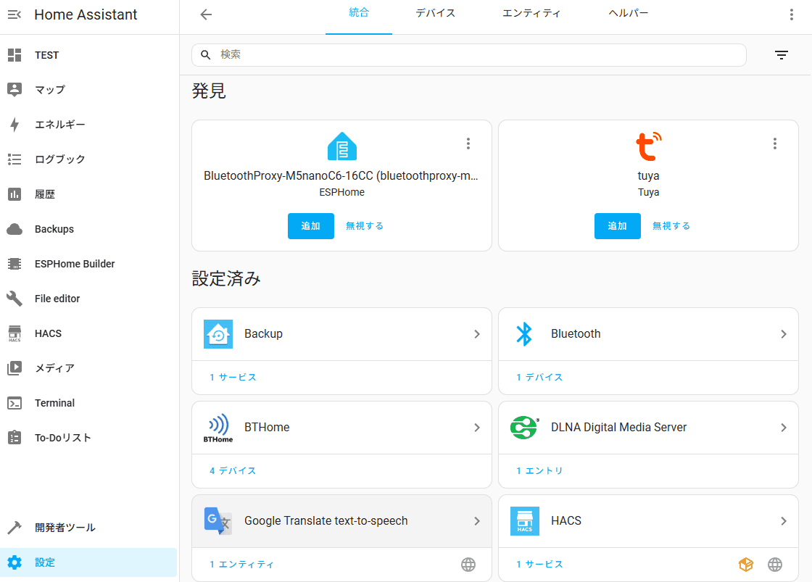The height and width of the screenshot is (582, 812).
Task: Open the Google Translate 1 エンティティ link
Action: pyautogui.click(x=241, y=565)
